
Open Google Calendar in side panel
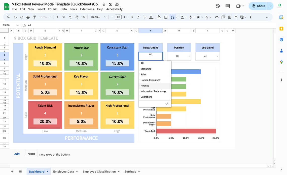(x=281, y=17)
